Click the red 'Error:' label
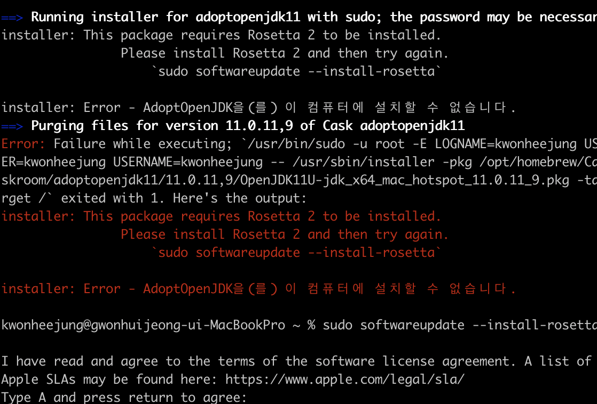Image resolution: width=597 pixels, height=404 pixels. pyautogui.click(x=23, y=144)
